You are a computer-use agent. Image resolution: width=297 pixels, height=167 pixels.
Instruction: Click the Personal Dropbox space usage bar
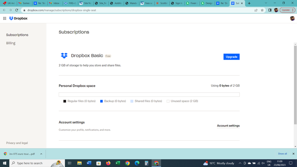149,95
